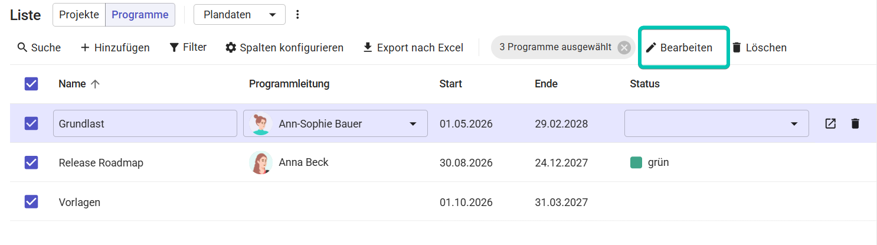The height and width of the screenshot is (245, 877).
Task: Click the Hinzufügen plus icon
Action: click(x=85, y=47)
